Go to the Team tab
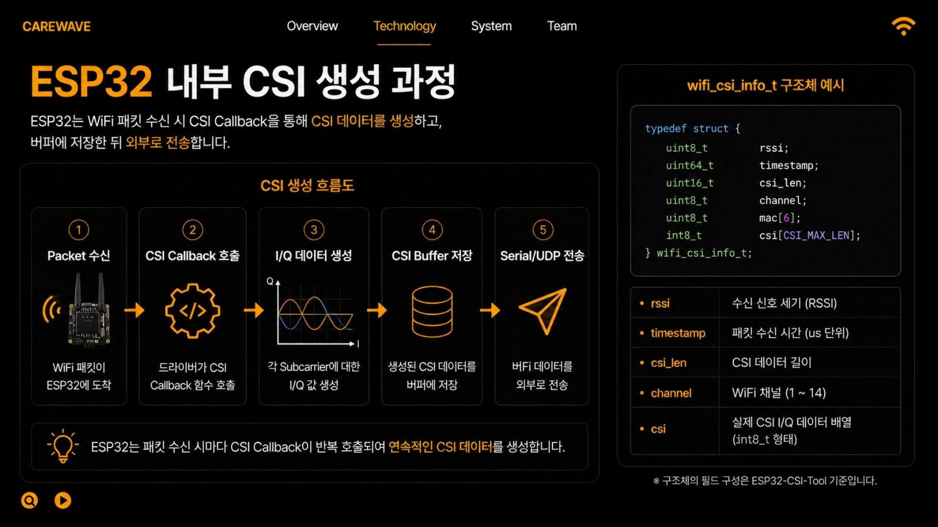The height and width of the screenshot is (527, 938). [x=562, y=26]
